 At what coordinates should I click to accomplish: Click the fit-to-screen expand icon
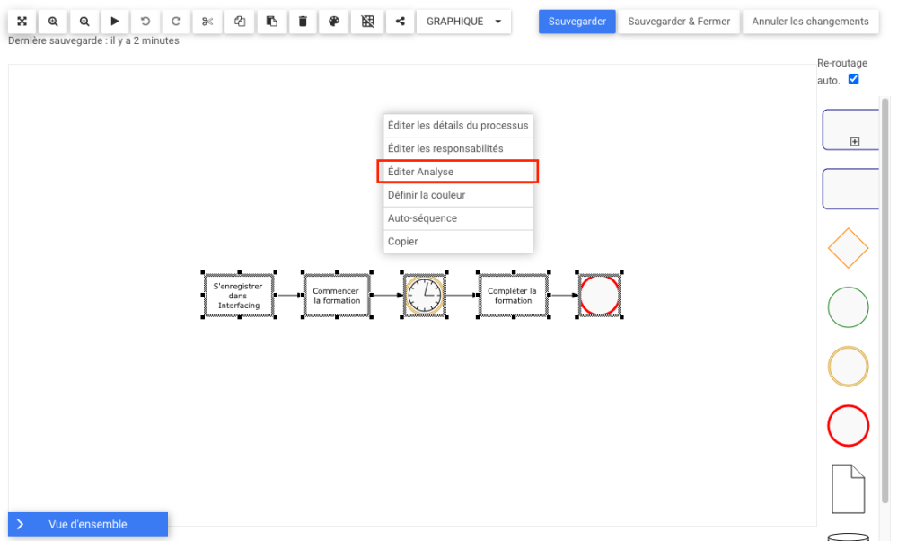click(22, 22)
